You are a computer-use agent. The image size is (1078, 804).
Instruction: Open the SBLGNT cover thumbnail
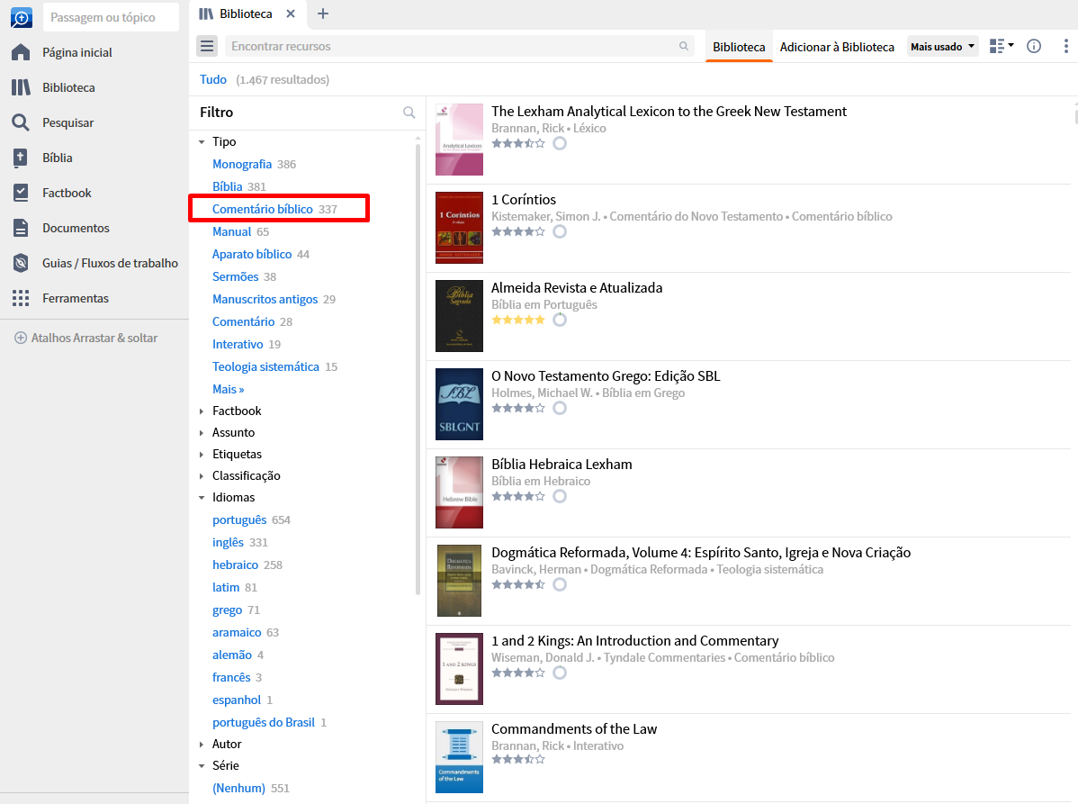click(x=459, y=404)
